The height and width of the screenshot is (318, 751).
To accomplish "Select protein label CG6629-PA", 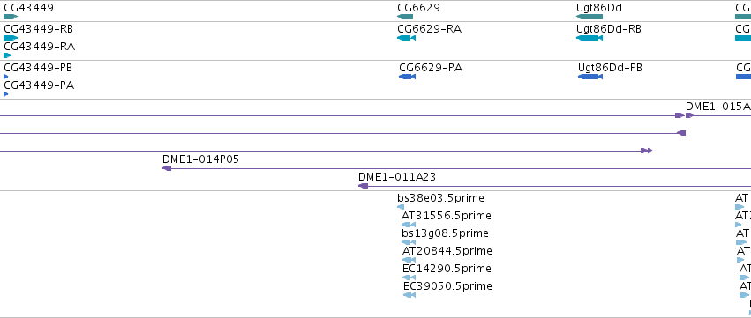I will (431, 68).
